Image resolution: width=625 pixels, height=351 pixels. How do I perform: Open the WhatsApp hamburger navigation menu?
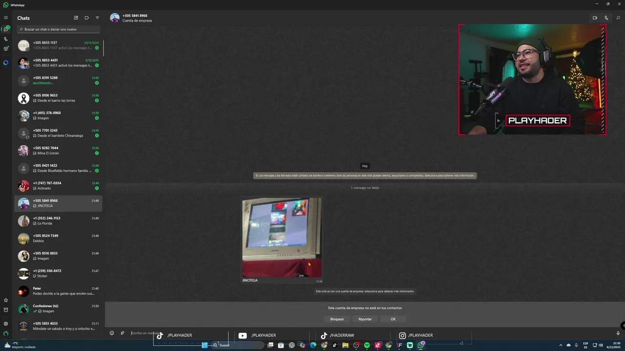[x=6, y=18]
